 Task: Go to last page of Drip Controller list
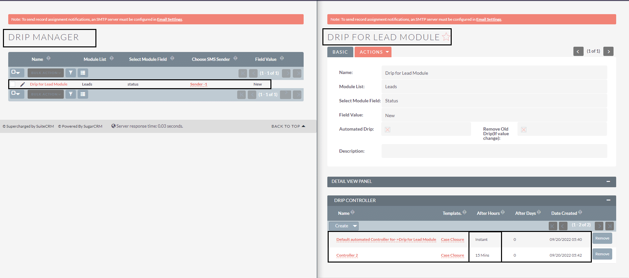pos(610,226)
